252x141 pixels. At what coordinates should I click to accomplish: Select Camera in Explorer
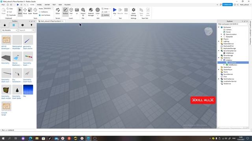pyautogui.click(x=228, y=30)
